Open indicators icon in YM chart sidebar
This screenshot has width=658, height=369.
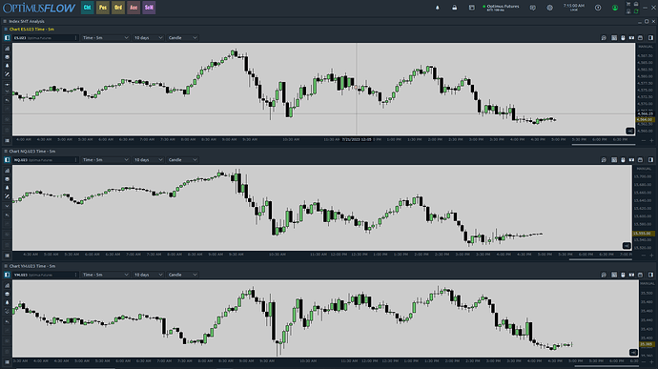(x=7, y=285)
